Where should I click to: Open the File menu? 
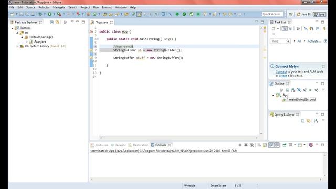tap(12, 7)
